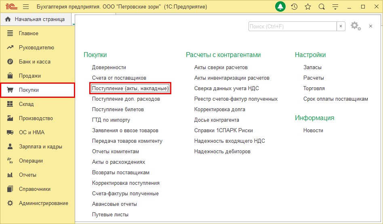Open Запасы settings
The height and width of the screenshot is (224, 383).
312,67
